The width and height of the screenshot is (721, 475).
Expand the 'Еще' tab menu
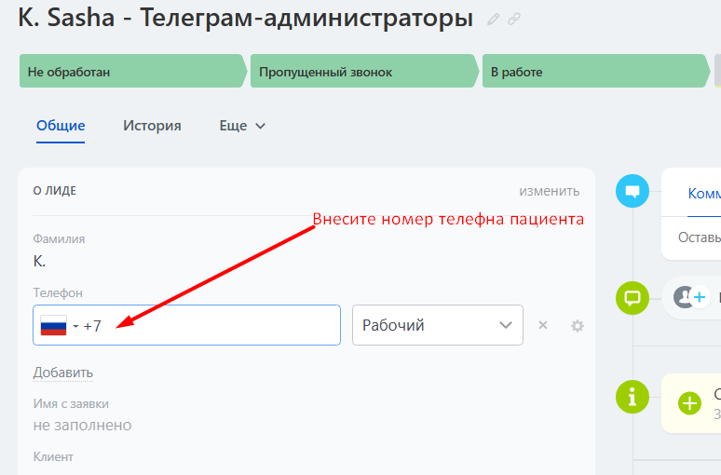tap(242, 126)
